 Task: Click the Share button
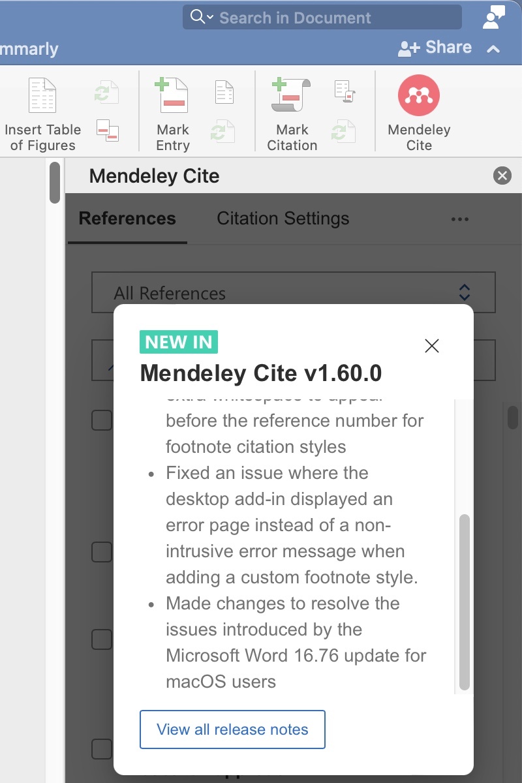click(435, 48)
